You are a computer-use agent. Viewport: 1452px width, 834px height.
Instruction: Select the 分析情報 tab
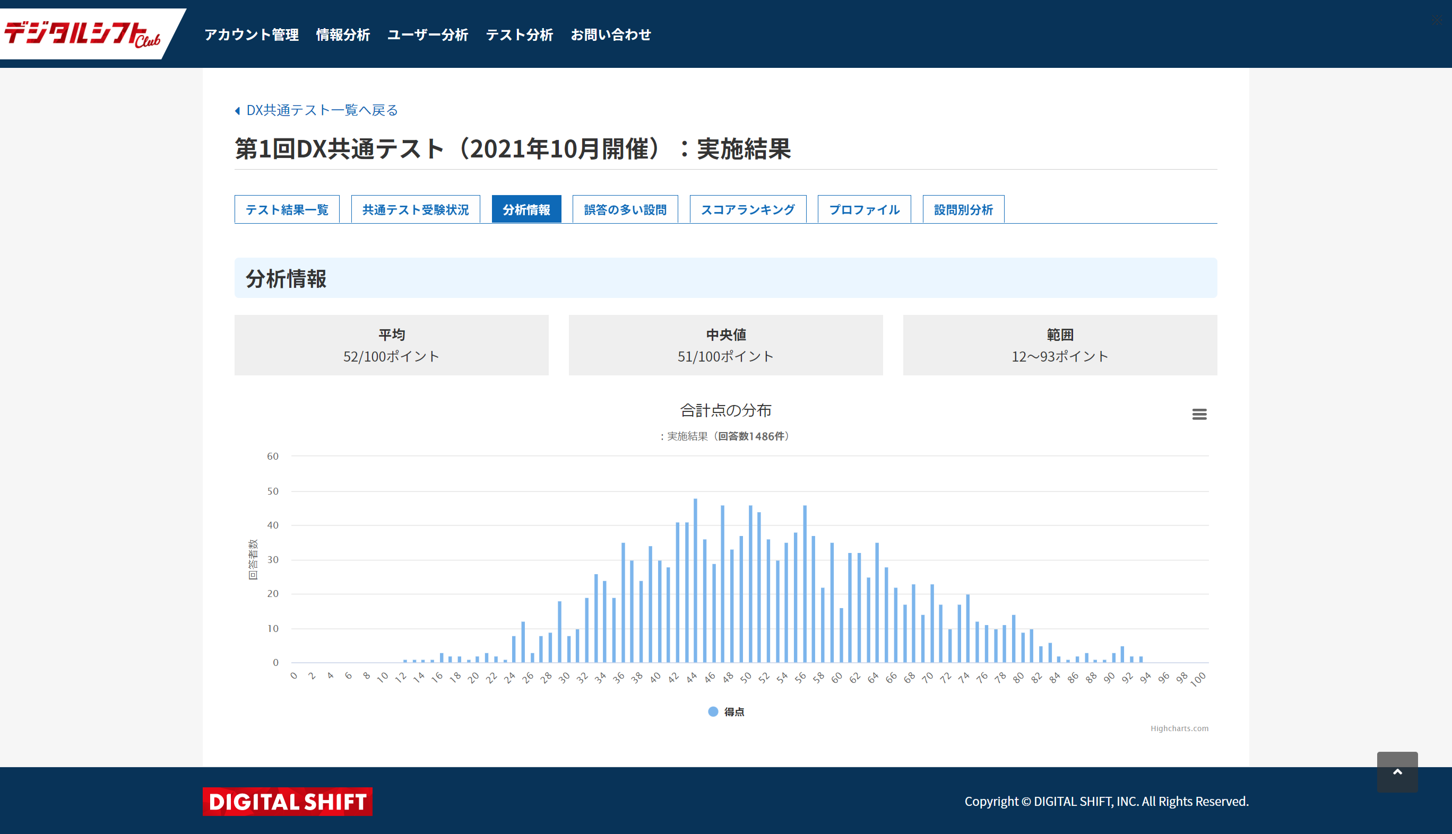526,209
